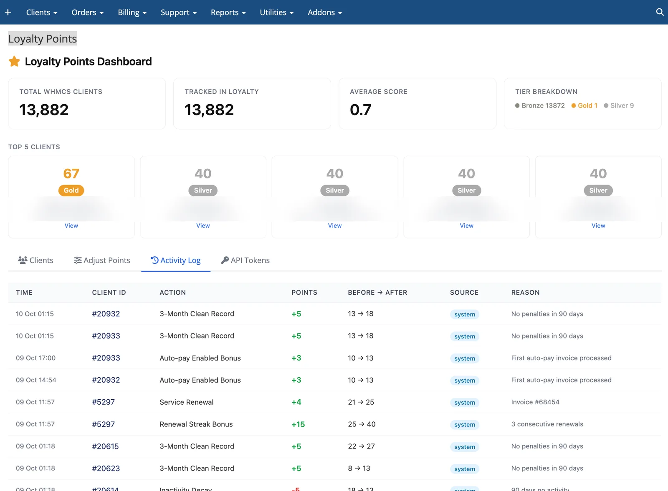668x491 pixels.
Task: Click the 09 Oct 17:00 timestamp
Action: point(36,358)
